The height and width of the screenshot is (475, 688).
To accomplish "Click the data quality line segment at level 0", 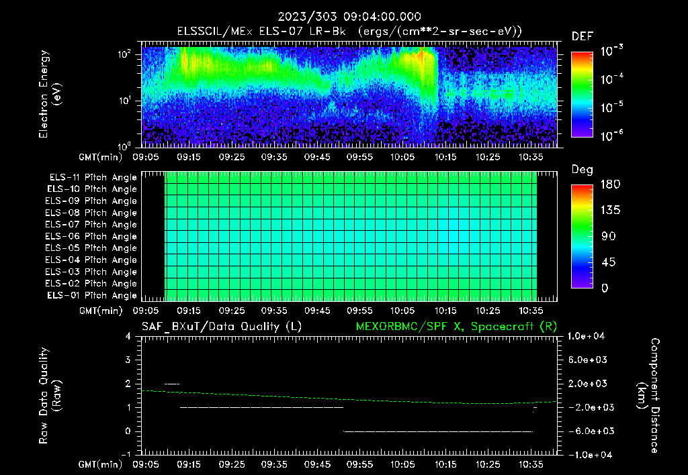I will pos(438,431).
